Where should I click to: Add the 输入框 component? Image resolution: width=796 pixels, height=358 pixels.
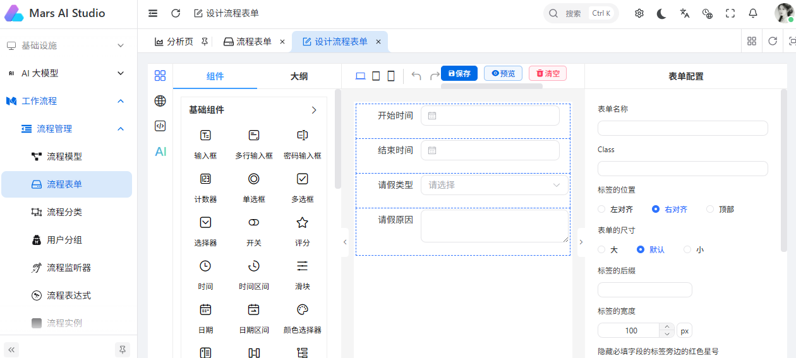[x=205, y=145]
